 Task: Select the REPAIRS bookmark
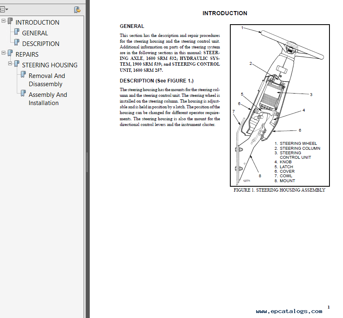tap(27, 54)
